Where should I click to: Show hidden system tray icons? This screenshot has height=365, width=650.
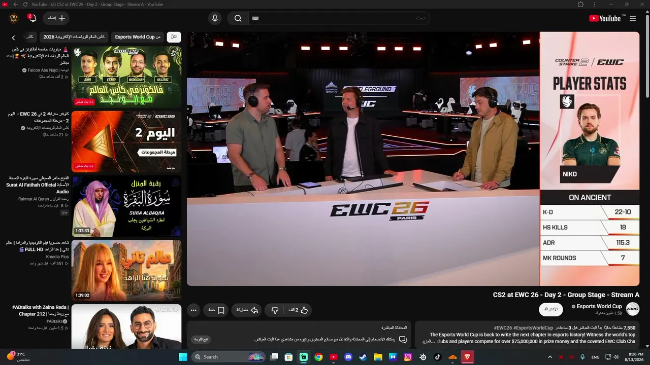(550, 357)
